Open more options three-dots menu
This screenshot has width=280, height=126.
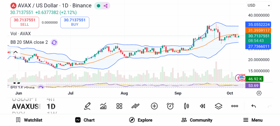235,106
